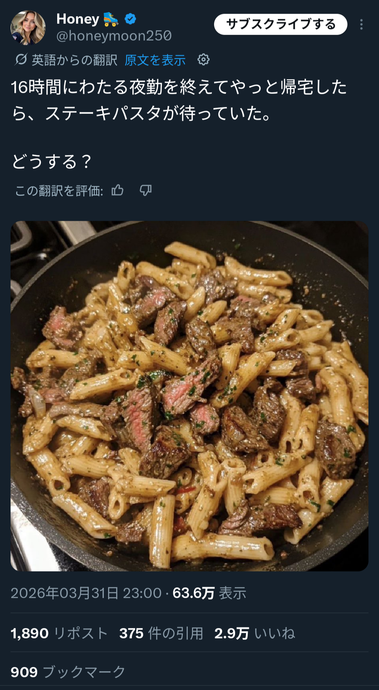
Task: Rate translation with thumbs up
Action: [118, 190]
